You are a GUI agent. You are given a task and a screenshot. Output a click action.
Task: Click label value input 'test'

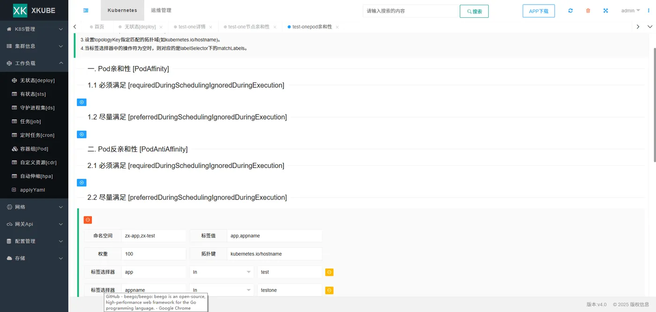pyautogui.click(x=290, y=272)
